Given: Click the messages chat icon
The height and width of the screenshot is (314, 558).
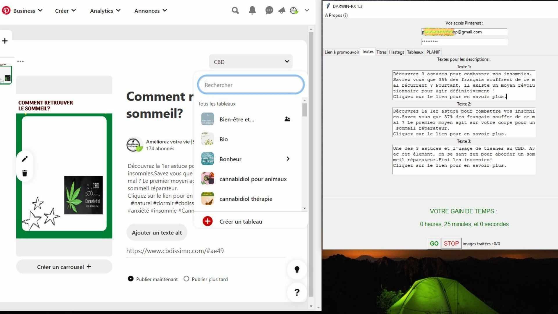Looking at the screenshot, I should pos(268,10).
